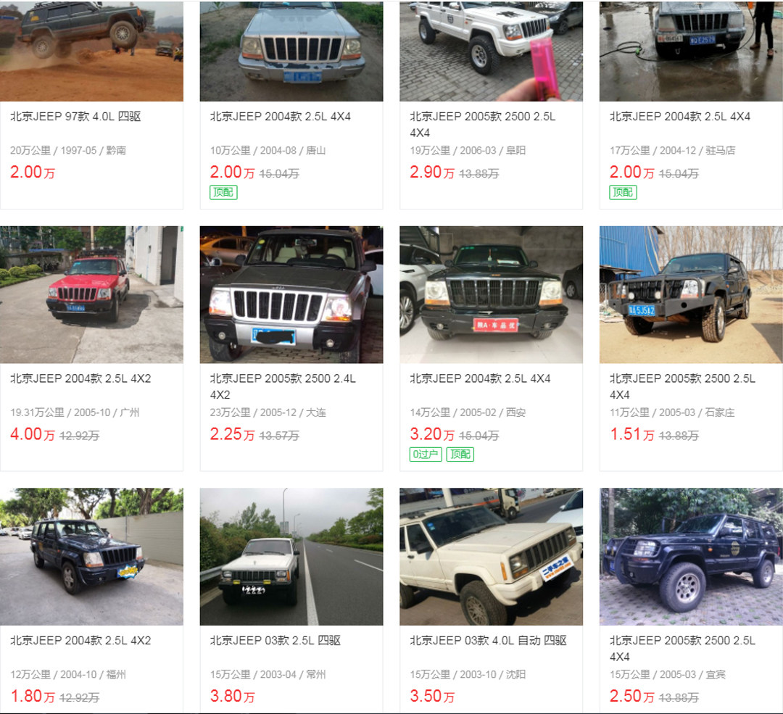Click the 0过户 tag on 西安 listing
This screenshot has height=714, width=783.
pos(426,454)
